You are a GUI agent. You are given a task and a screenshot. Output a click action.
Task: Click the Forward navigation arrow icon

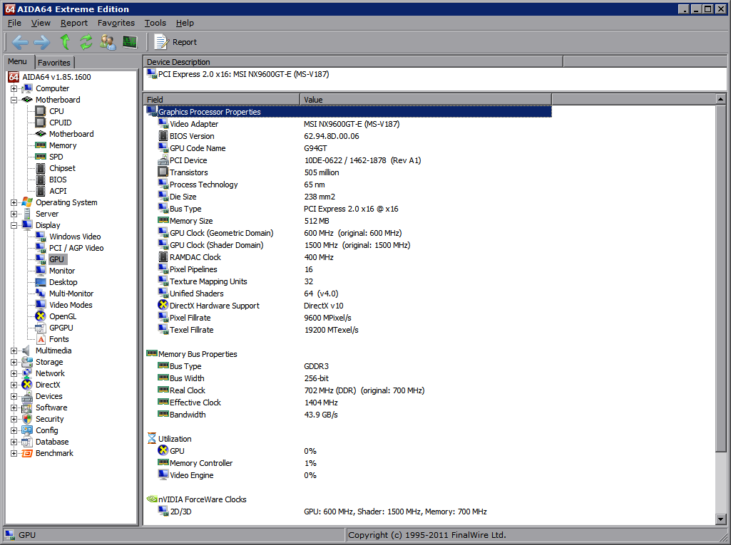pos(42,42)
